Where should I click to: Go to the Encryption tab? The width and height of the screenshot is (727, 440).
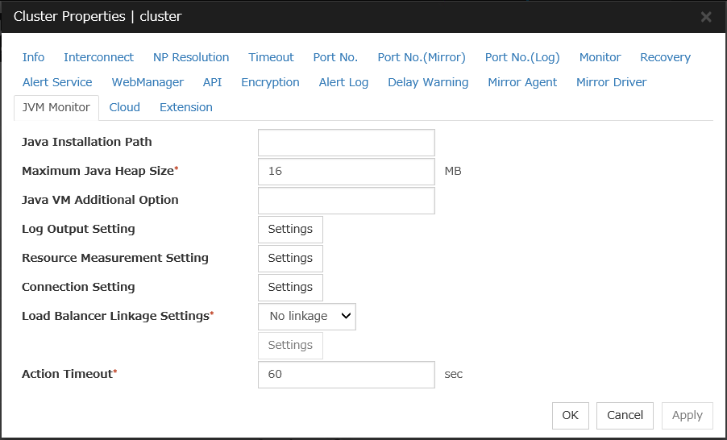coord(270,82)
